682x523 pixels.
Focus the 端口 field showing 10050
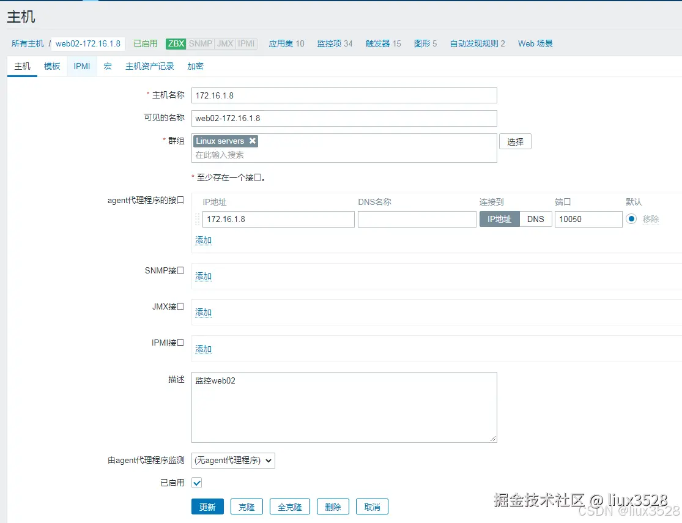click(588, 219)
